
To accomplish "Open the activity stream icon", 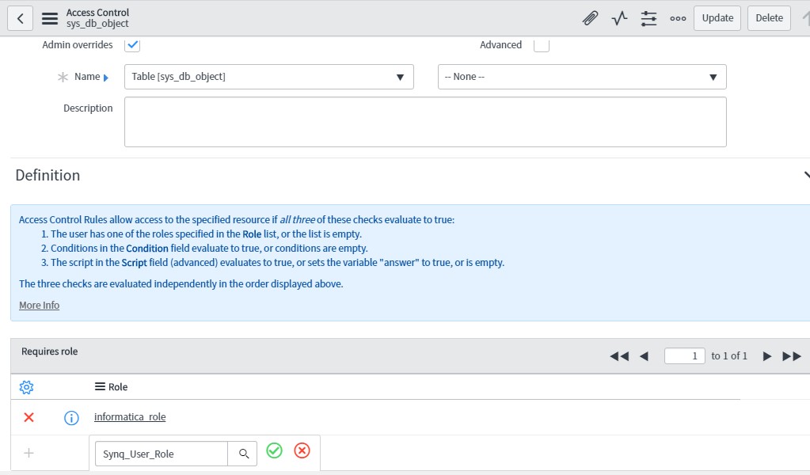I will tap(618, 17).
